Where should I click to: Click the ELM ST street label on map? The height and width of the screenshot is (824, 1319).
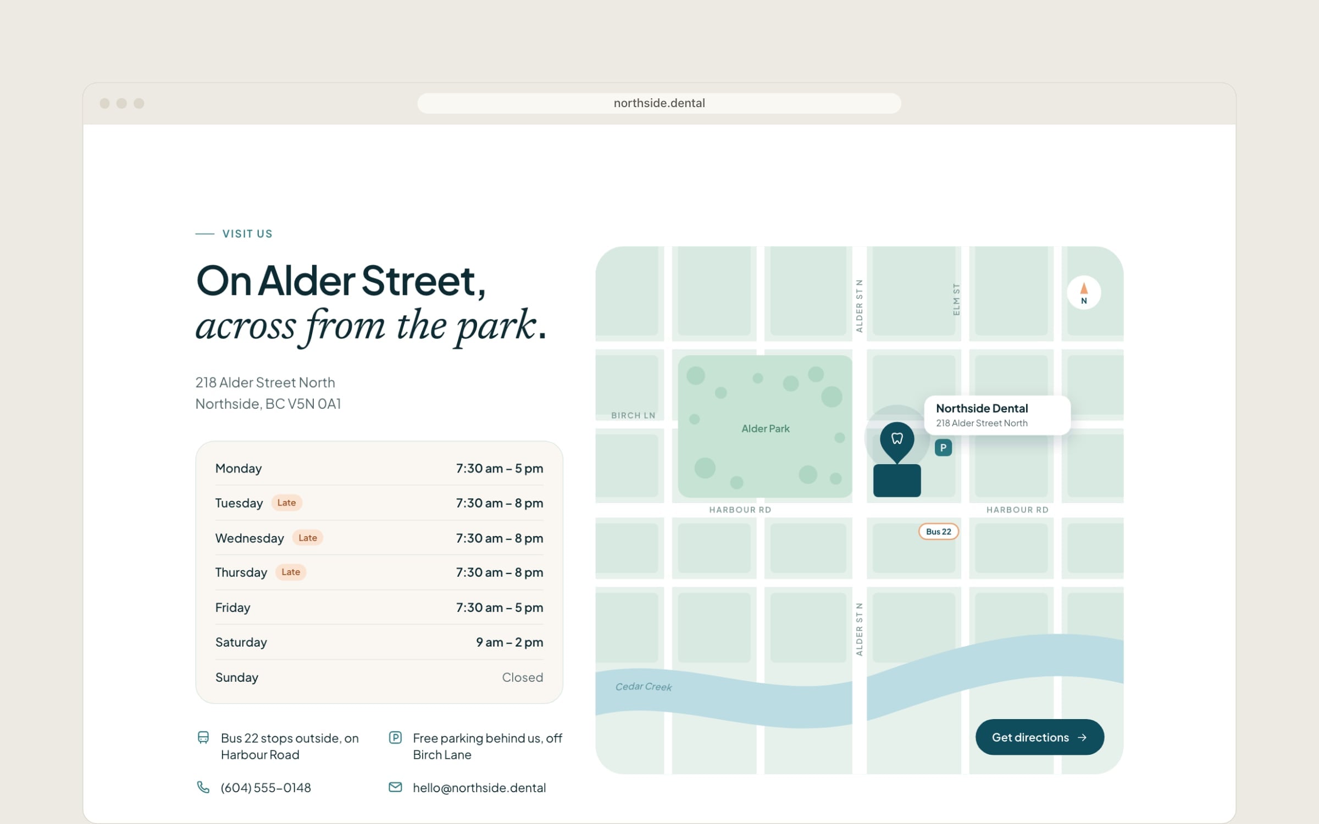(956, 299)
